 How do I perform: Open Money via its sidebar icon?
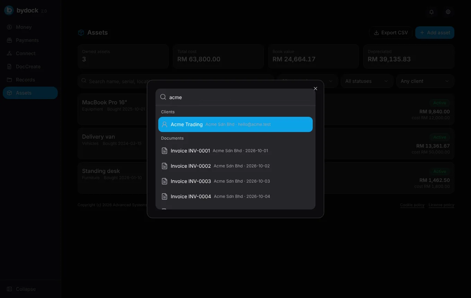tap(9, 27)
